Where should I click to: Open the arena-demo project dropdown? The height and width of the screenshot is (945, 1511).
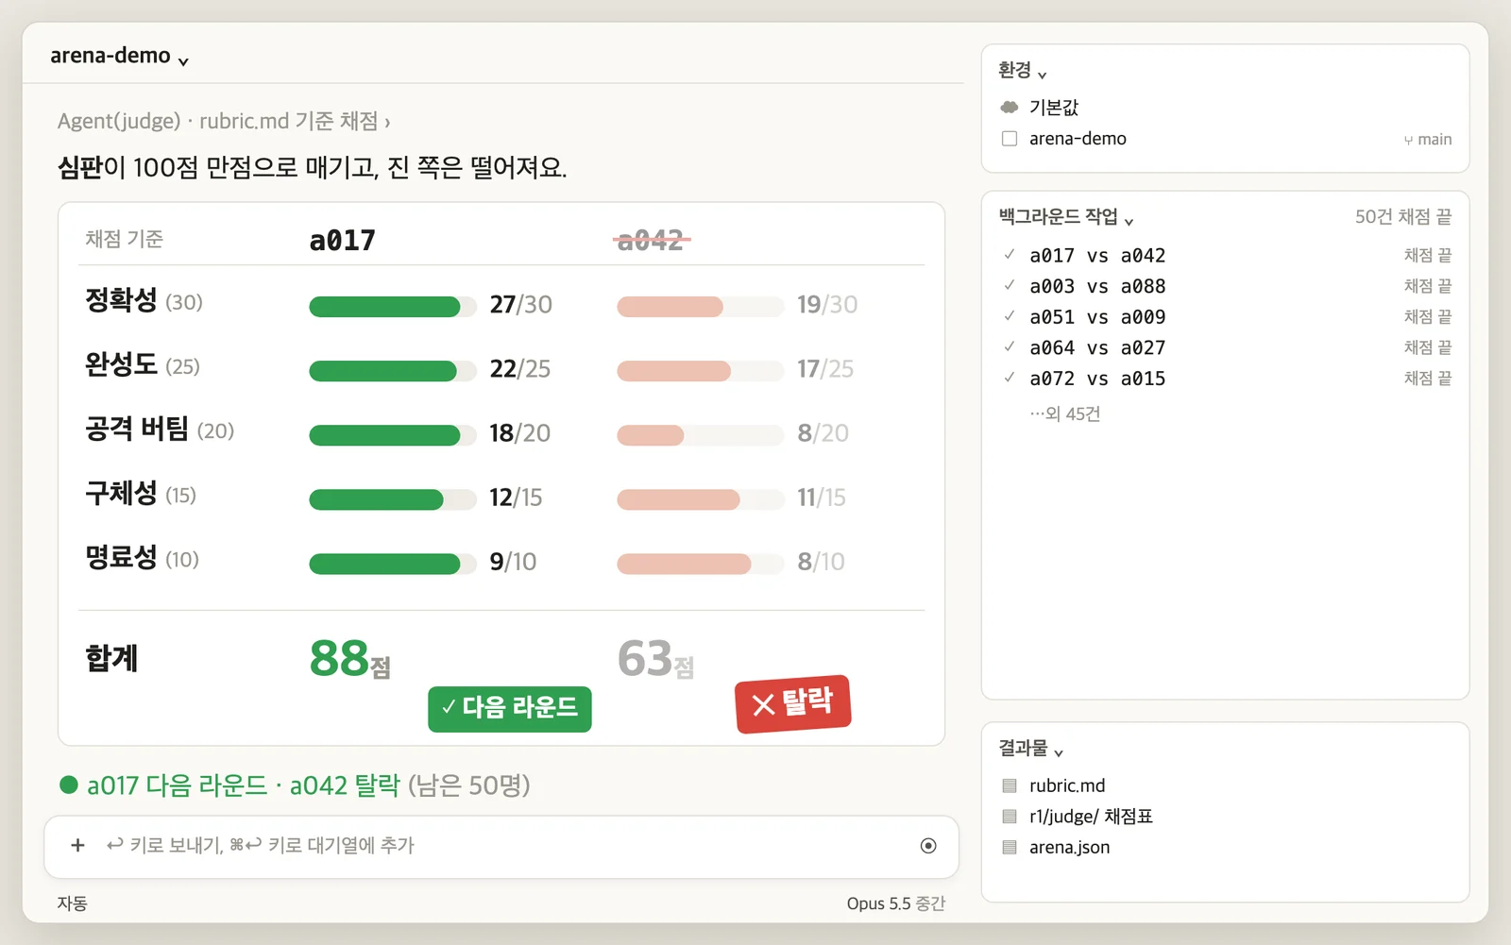tap(119, 56)
